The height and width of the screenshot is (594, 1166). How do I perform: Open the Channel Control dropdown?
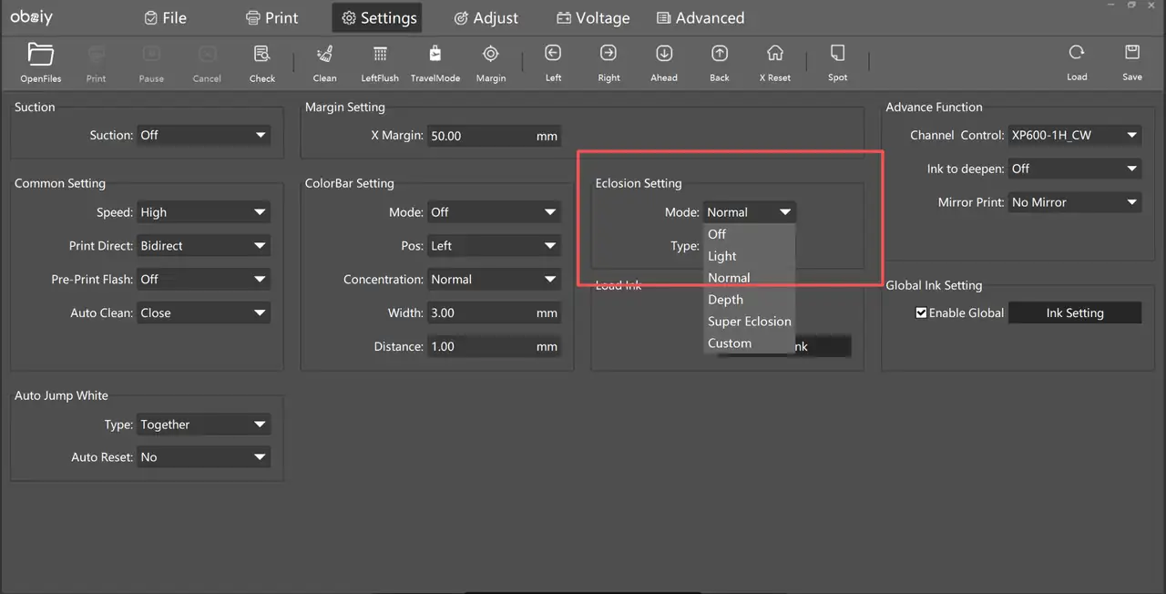pos(1075,135)
